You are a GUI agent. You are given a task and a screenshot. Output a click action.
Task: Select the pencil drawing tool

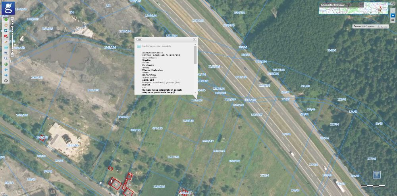pos(6,42)
